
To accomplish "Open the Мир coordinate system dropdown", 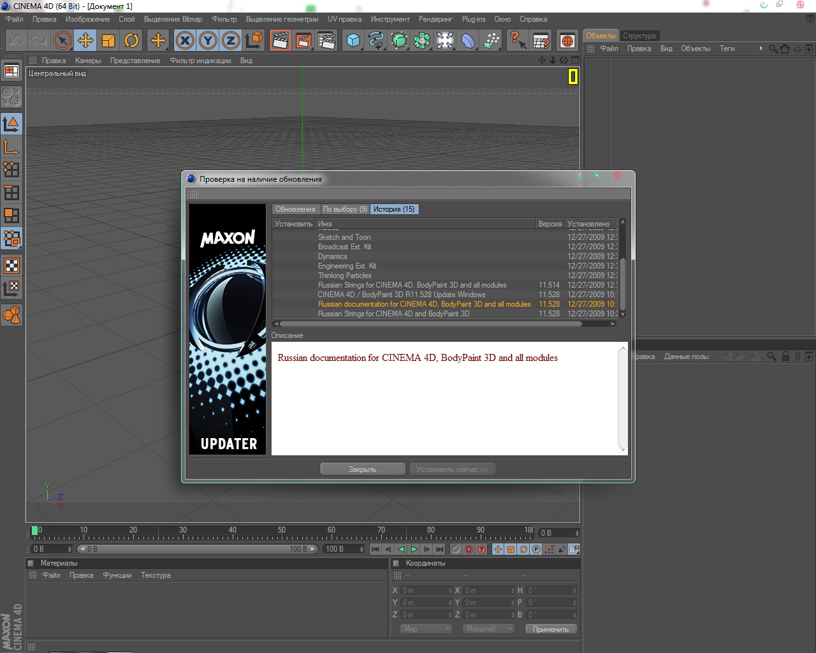I will [x=426, y=629].
